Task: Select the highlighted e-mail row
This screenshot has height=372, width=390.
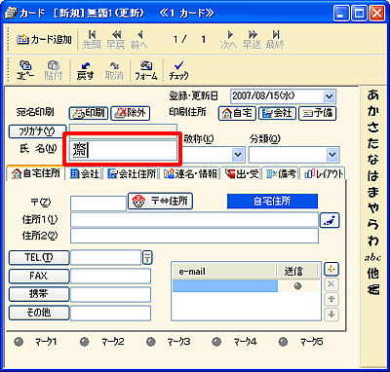Action: click(x=225, y=286)
